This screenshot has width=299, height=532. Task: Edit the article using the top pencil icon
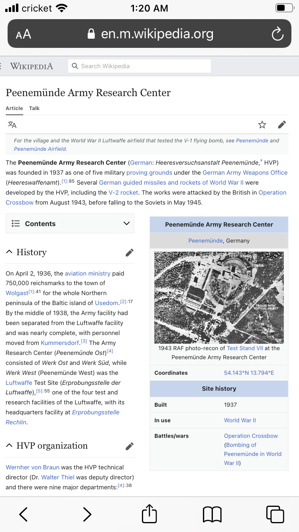(282, 125)
